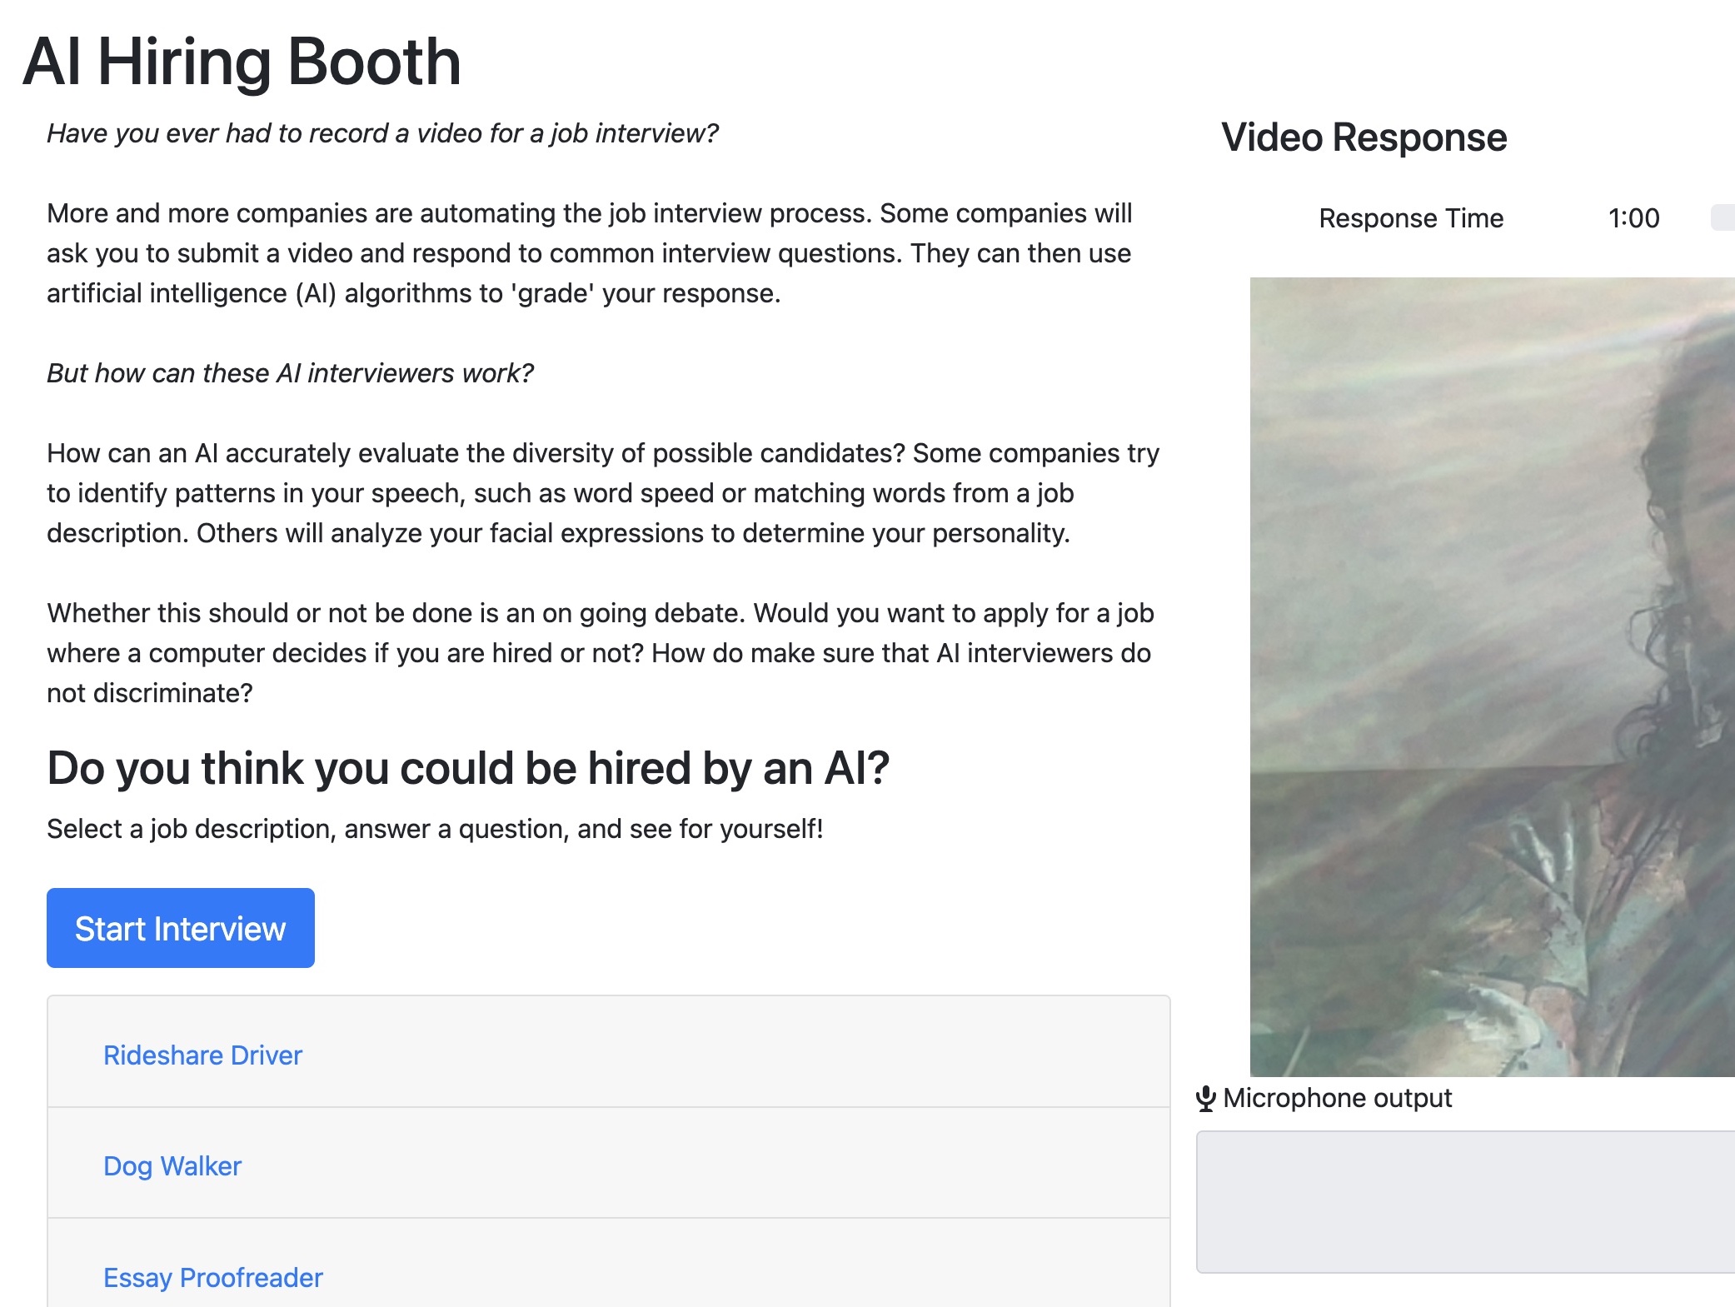Click 'Have you ever had to record a video' line
This screenshot has height=1307, width=1735.
tap(382, 133)
